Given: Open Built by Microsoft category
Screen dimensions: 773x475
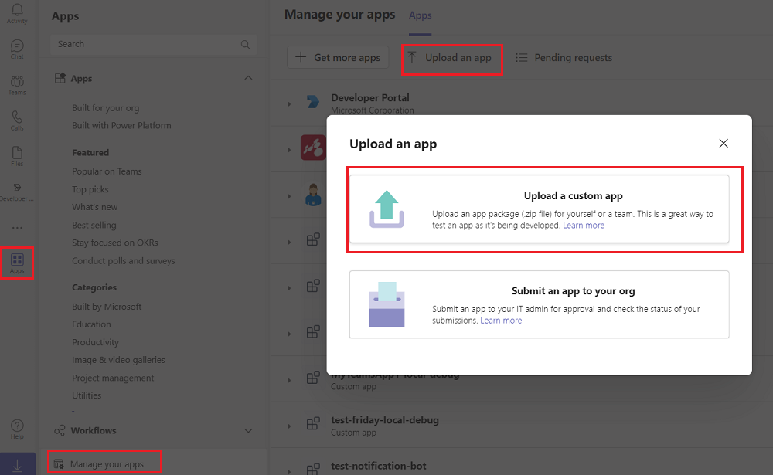Looking at the screenshot, I should (107, 307).
